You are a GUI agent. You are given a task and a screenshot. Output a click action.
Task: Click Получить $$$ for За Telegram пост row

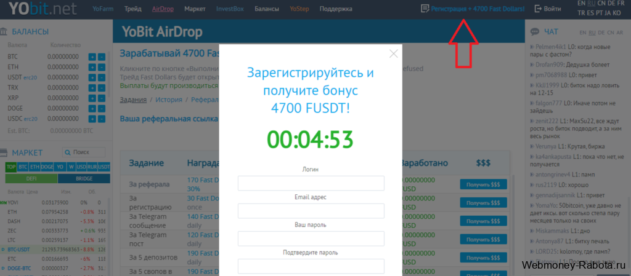coord(483,240)
